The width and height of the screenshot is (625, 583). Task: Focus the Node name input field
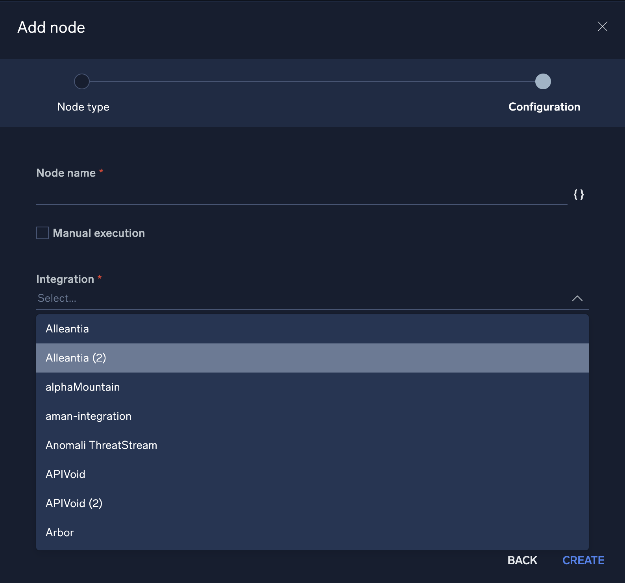(x=301, y=195)
